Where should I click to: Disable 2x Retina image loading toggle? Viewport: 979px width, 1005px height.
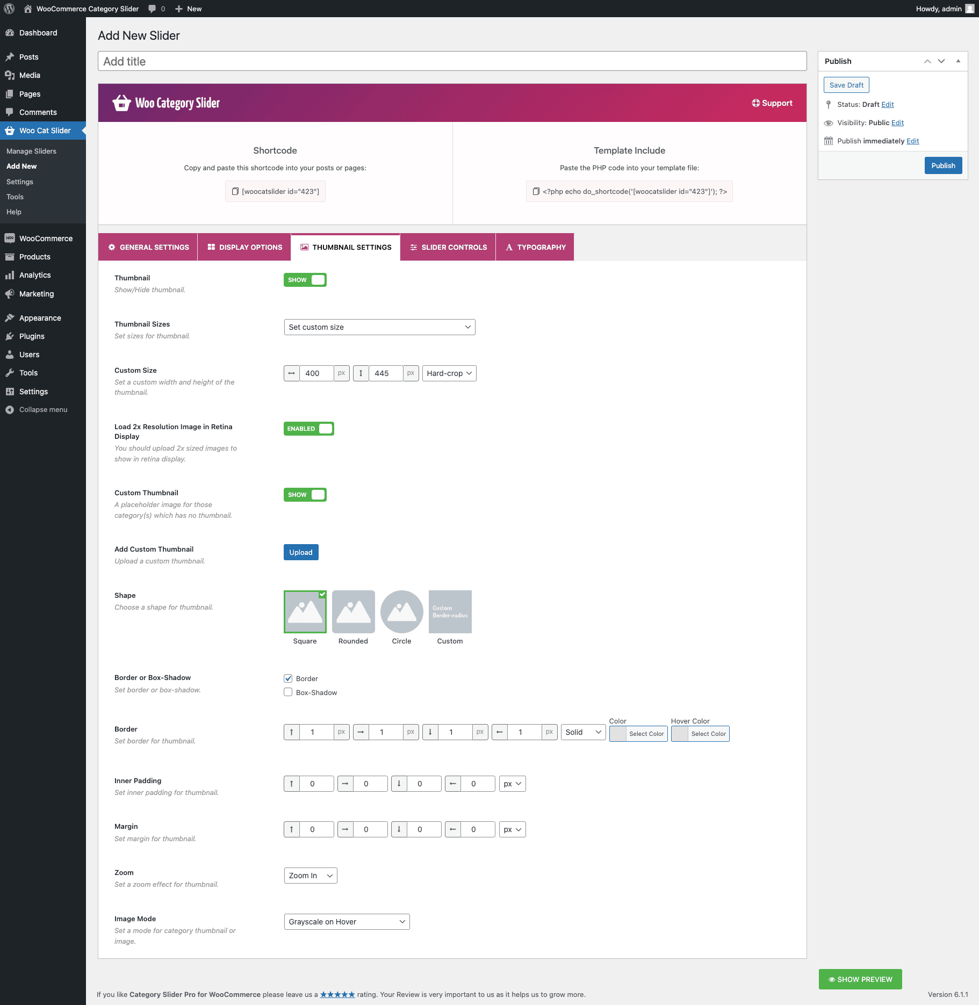click(x=308, y=429)
